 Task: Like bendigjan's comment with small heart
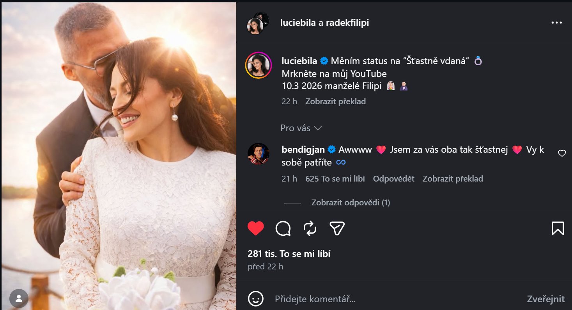562,153
